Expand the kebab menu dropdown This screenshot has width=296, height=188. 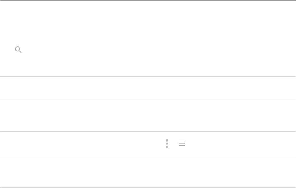[x=167, y=144]
